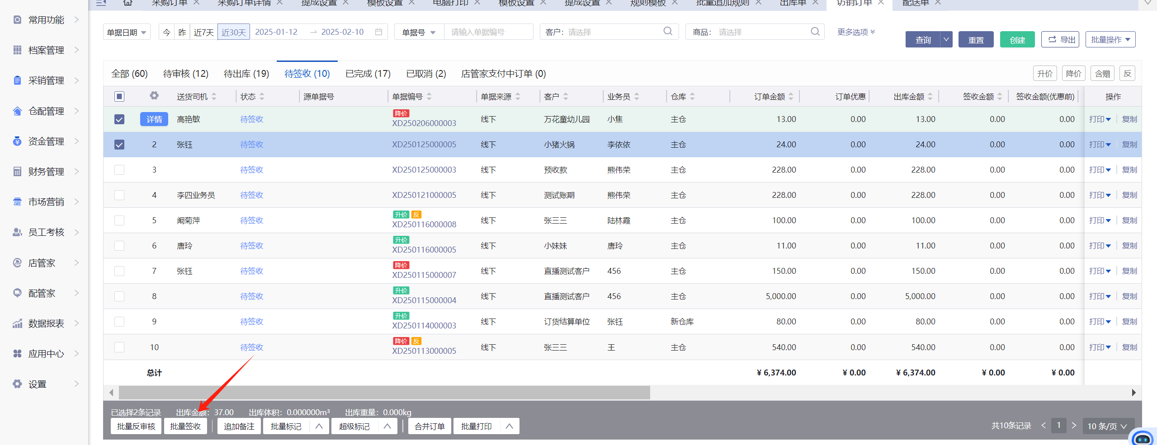Image resolution: width=1157 pixels, height=445 pixels.
Task: Click the green 创建 button
Action: point(1017,40)
